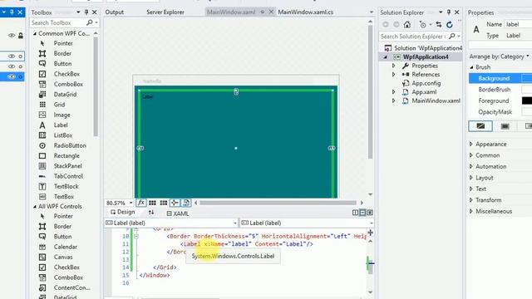The image size is (532, 299).
Task: Select Border in Common WPF Controls
Action: pos(62,53)
